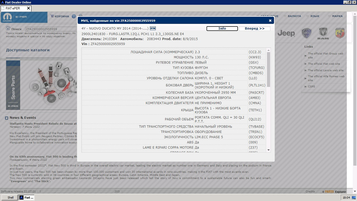Close the MVS dialog with X
The image size is (357, 201).
click(x=270, y=21)
